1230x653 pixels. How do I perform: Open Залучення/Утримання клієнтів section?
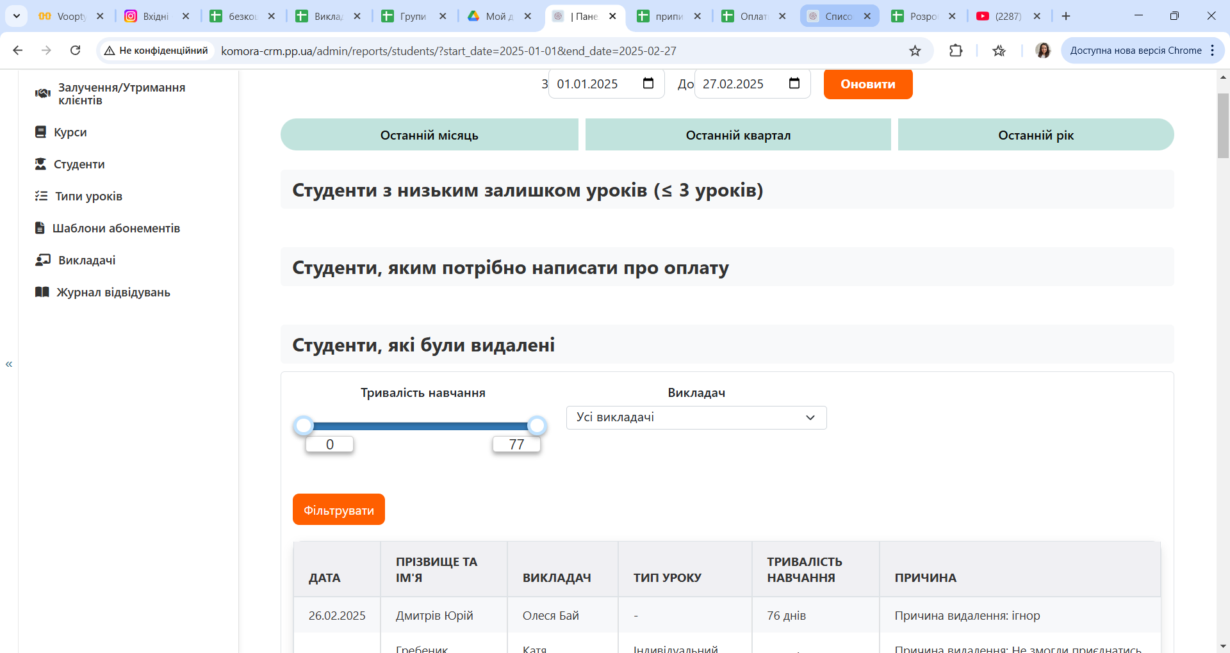[120, 93]
